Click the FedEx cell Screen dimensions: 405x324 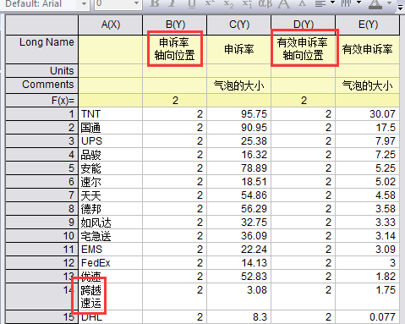[x=111, y=263]
